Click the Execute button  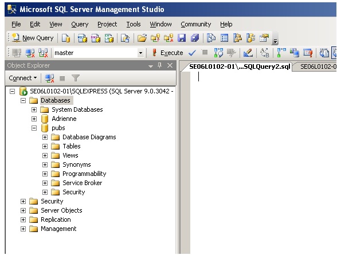pos(167,53)
